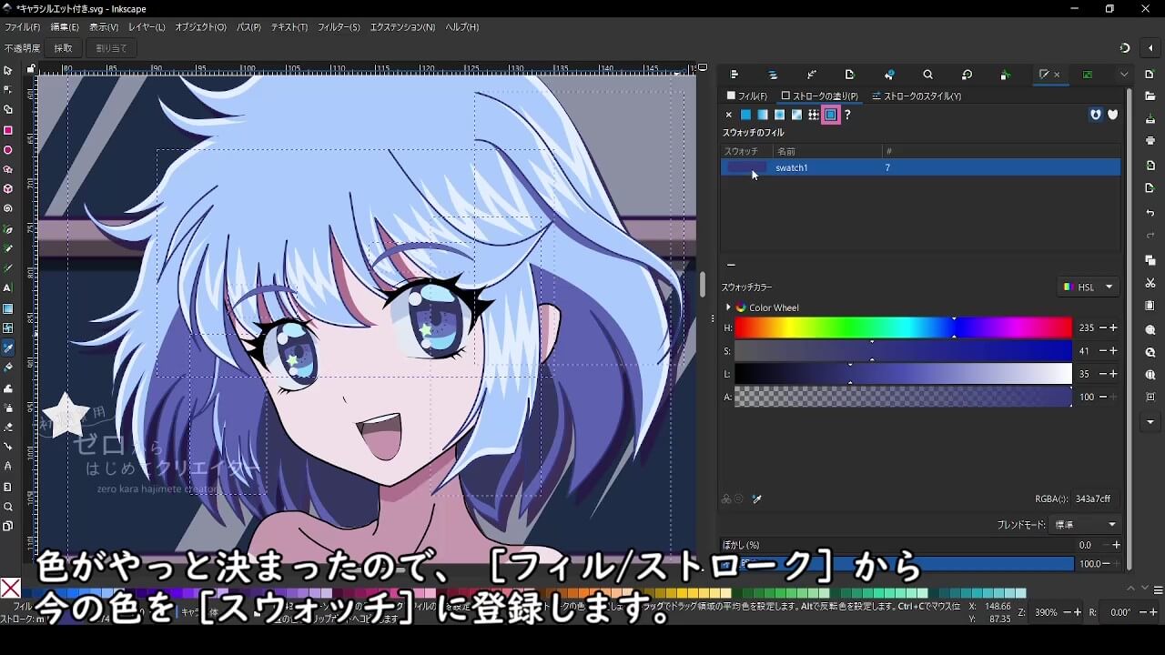This screenshot has height=655, width=1165.
Task: Click the Cut scissors icon
Action: [x=1150, y=283]
